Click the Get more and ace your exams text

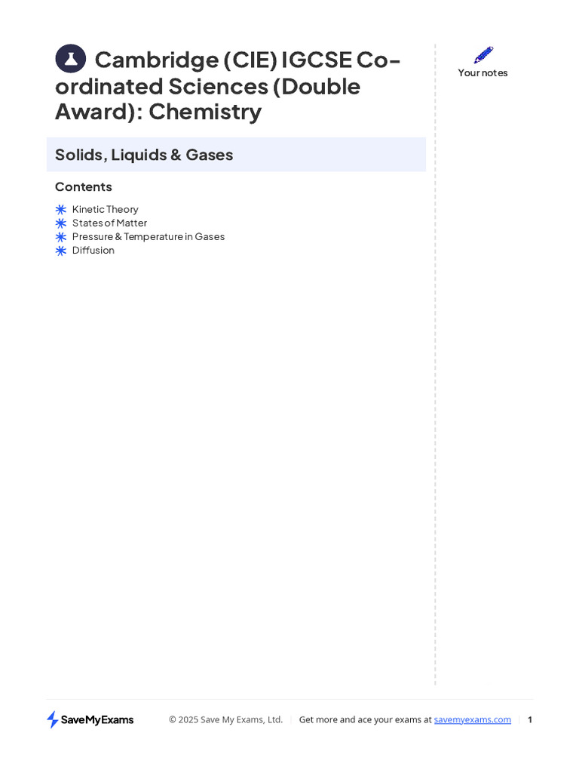365,720
